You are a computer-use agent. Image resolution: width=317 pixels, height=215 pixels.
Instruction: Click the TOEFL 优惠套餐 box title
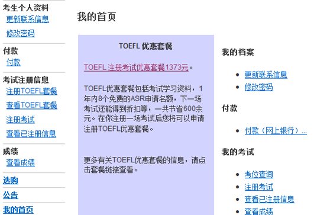pos(145,46)
